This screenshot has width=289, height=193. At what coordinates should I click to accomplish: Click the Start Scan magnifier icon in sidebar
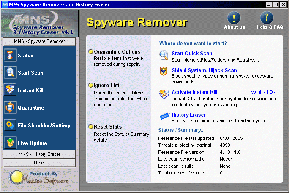point(10,72)
